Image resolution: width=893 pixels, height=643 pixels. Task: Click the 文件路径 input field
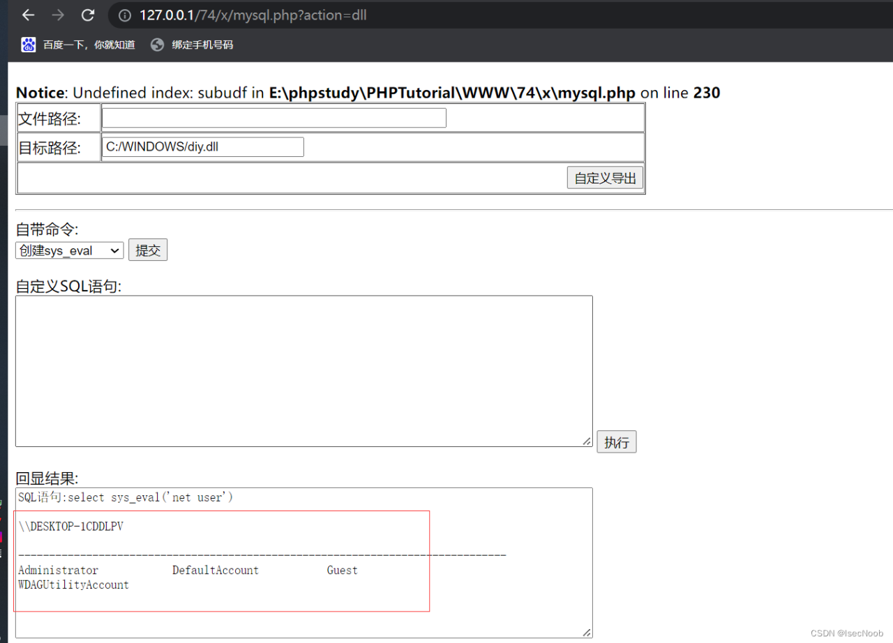pyautogui.click(x=274, y=118)
